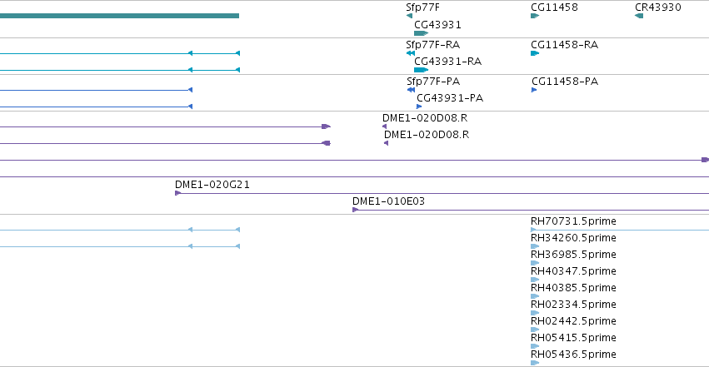Click the CG11458-RA transcript arrow glyph

click(535, 53)
